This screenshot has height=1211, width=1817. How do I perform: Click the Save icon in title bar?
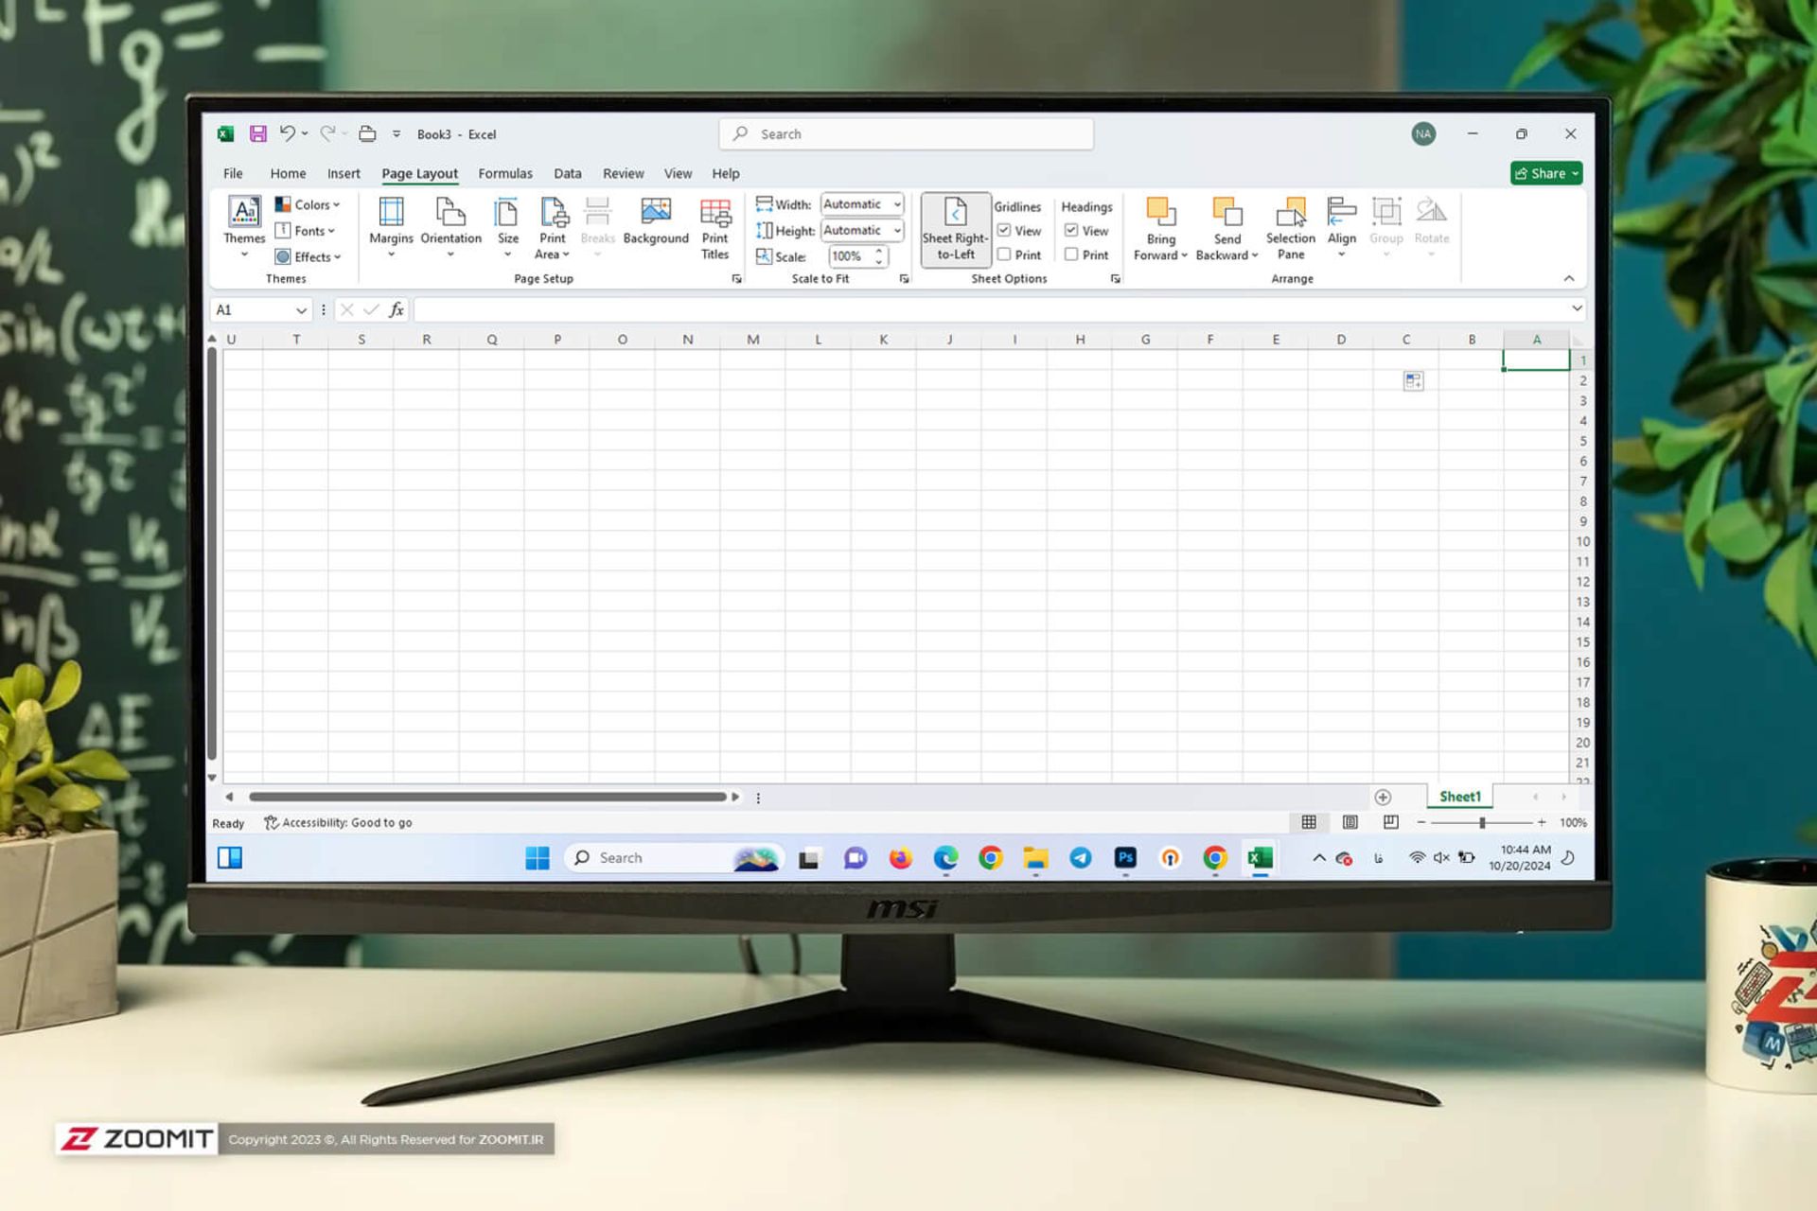257,134
